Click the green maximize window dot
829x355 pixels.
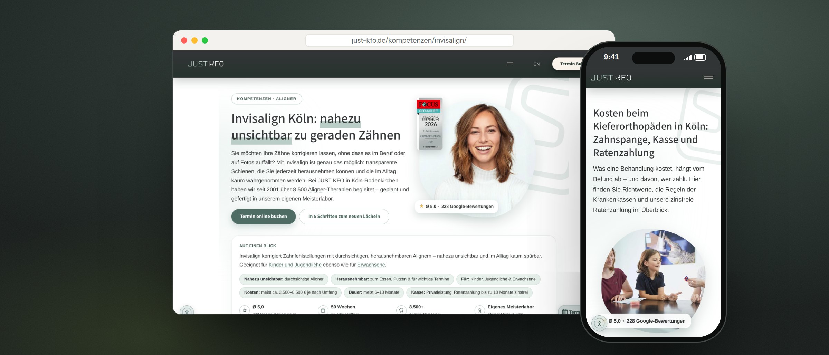(205, 40)
